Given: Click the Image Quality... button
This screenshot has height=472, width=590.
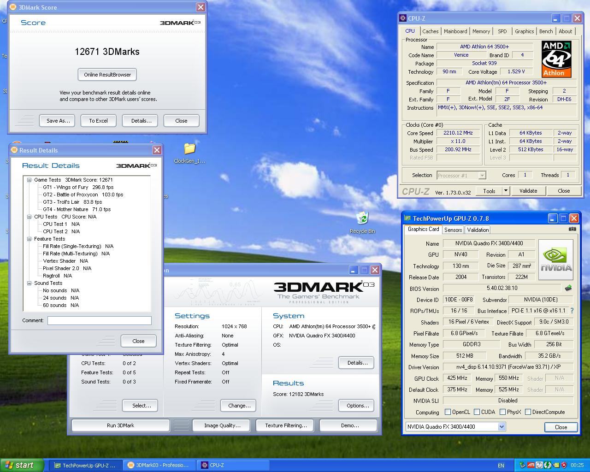Looking at the screenshot, I should (222, 425).
